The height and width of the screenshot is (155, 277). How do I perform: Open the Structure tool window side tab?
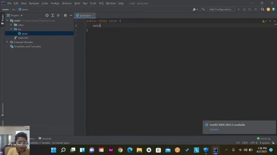tap(3, 109)
